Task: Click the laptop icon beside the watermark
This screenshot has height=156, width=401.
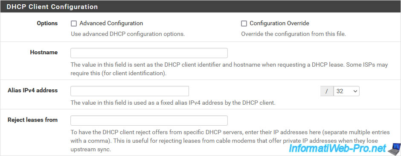Action: pos(394,149)
